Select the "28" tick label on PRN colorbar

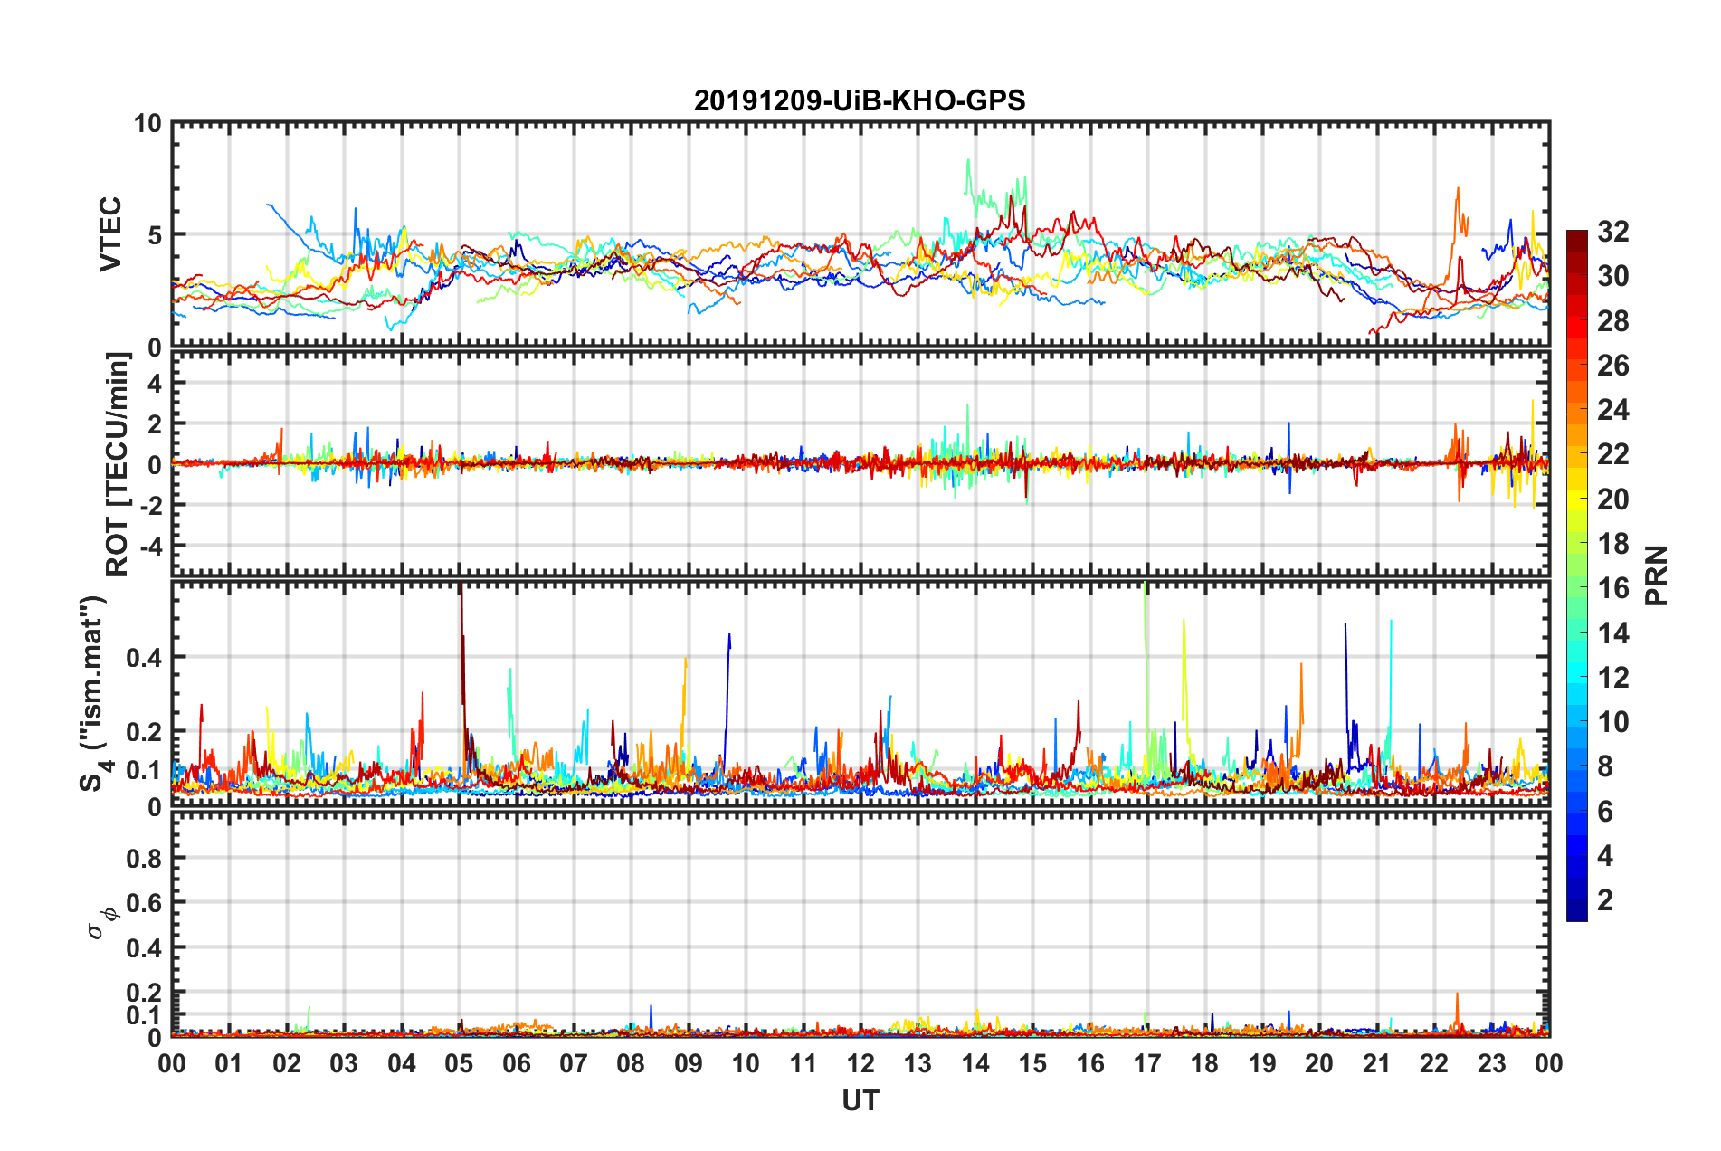pos(1613,321)
